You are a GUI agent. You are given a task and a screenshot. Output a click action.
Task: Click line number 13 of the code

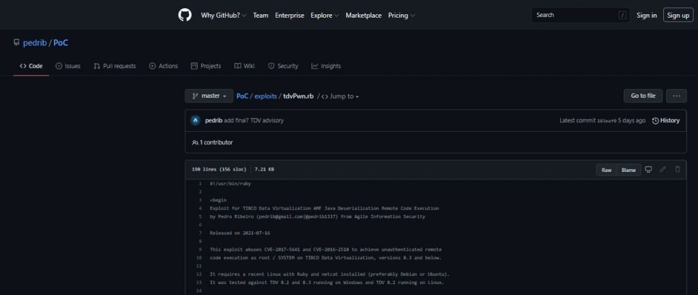coord(199,283)
